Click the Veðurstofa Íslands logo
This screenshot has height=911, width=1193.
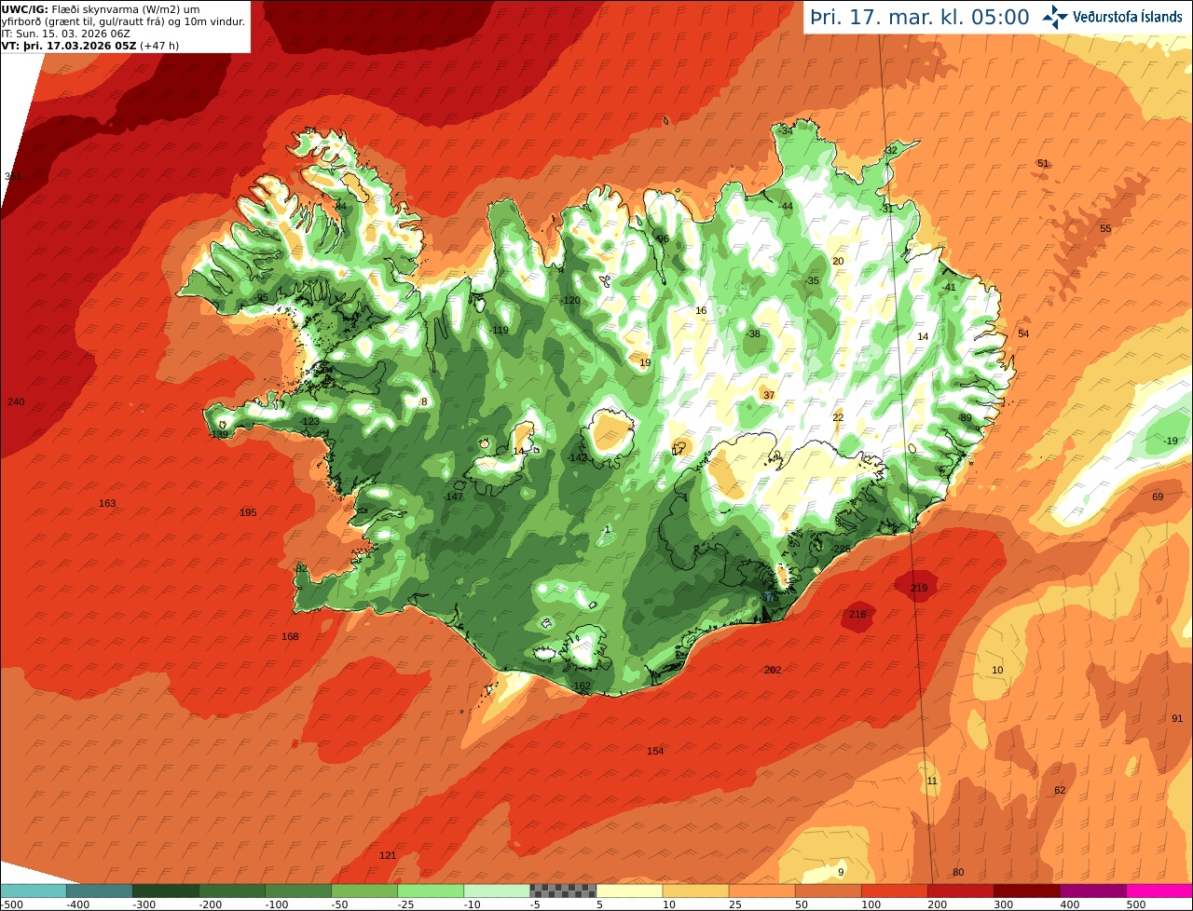[x=1112, y=17]
